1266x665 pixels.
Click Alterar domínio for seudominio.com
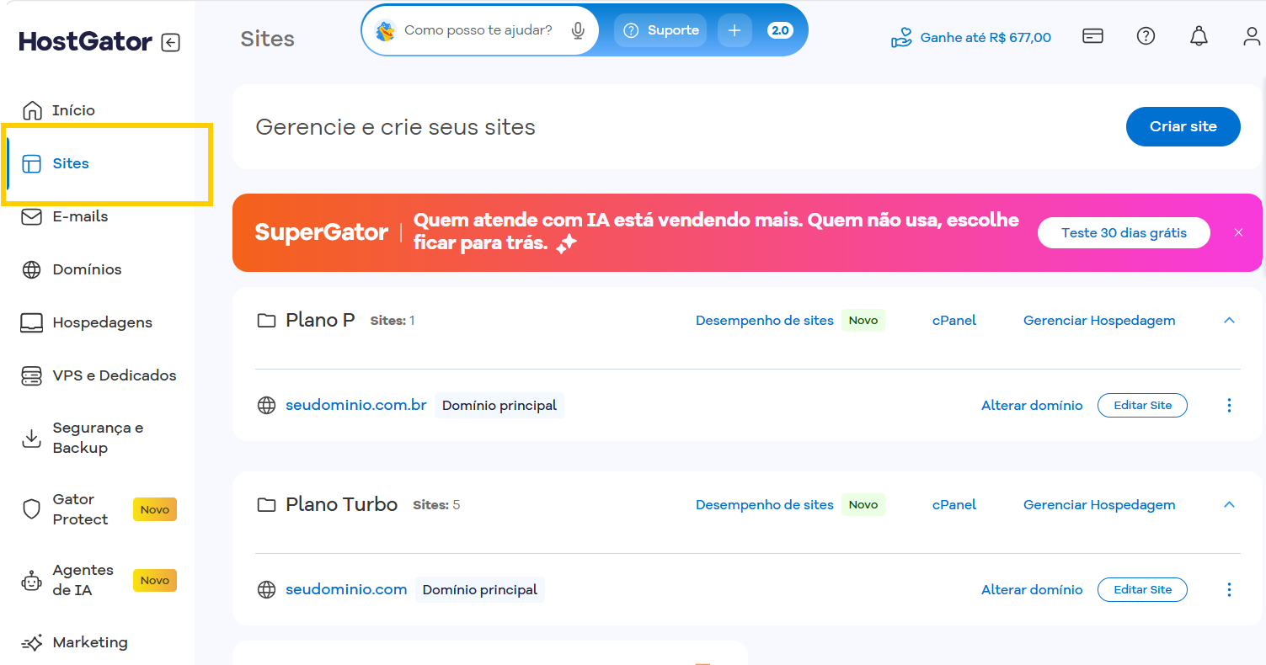[x=1032, y=590]
